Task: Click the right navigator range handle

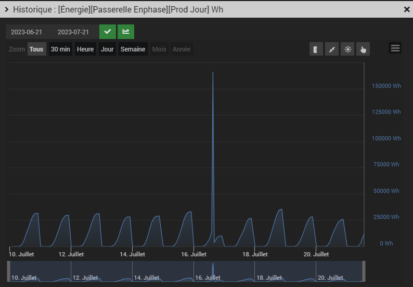Action: click(364, 271)
